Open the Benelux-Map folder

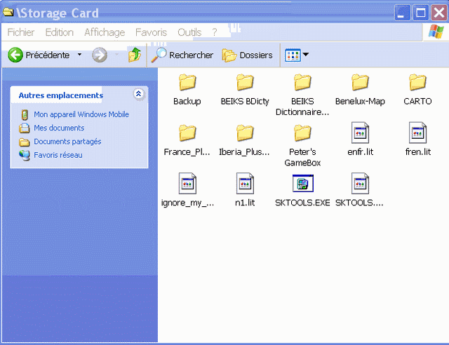point(360,83)
